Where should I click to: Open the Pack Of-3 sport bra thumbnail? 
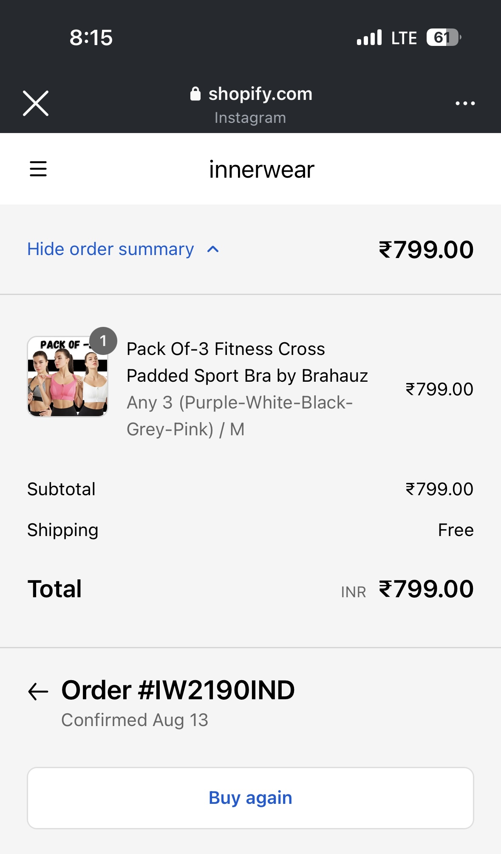click(x=67, y=377)
